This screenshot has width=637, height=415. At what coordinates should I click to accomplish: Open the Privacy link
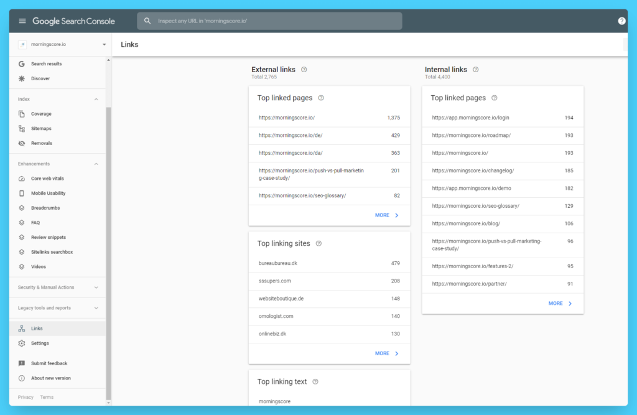[25, 396]
